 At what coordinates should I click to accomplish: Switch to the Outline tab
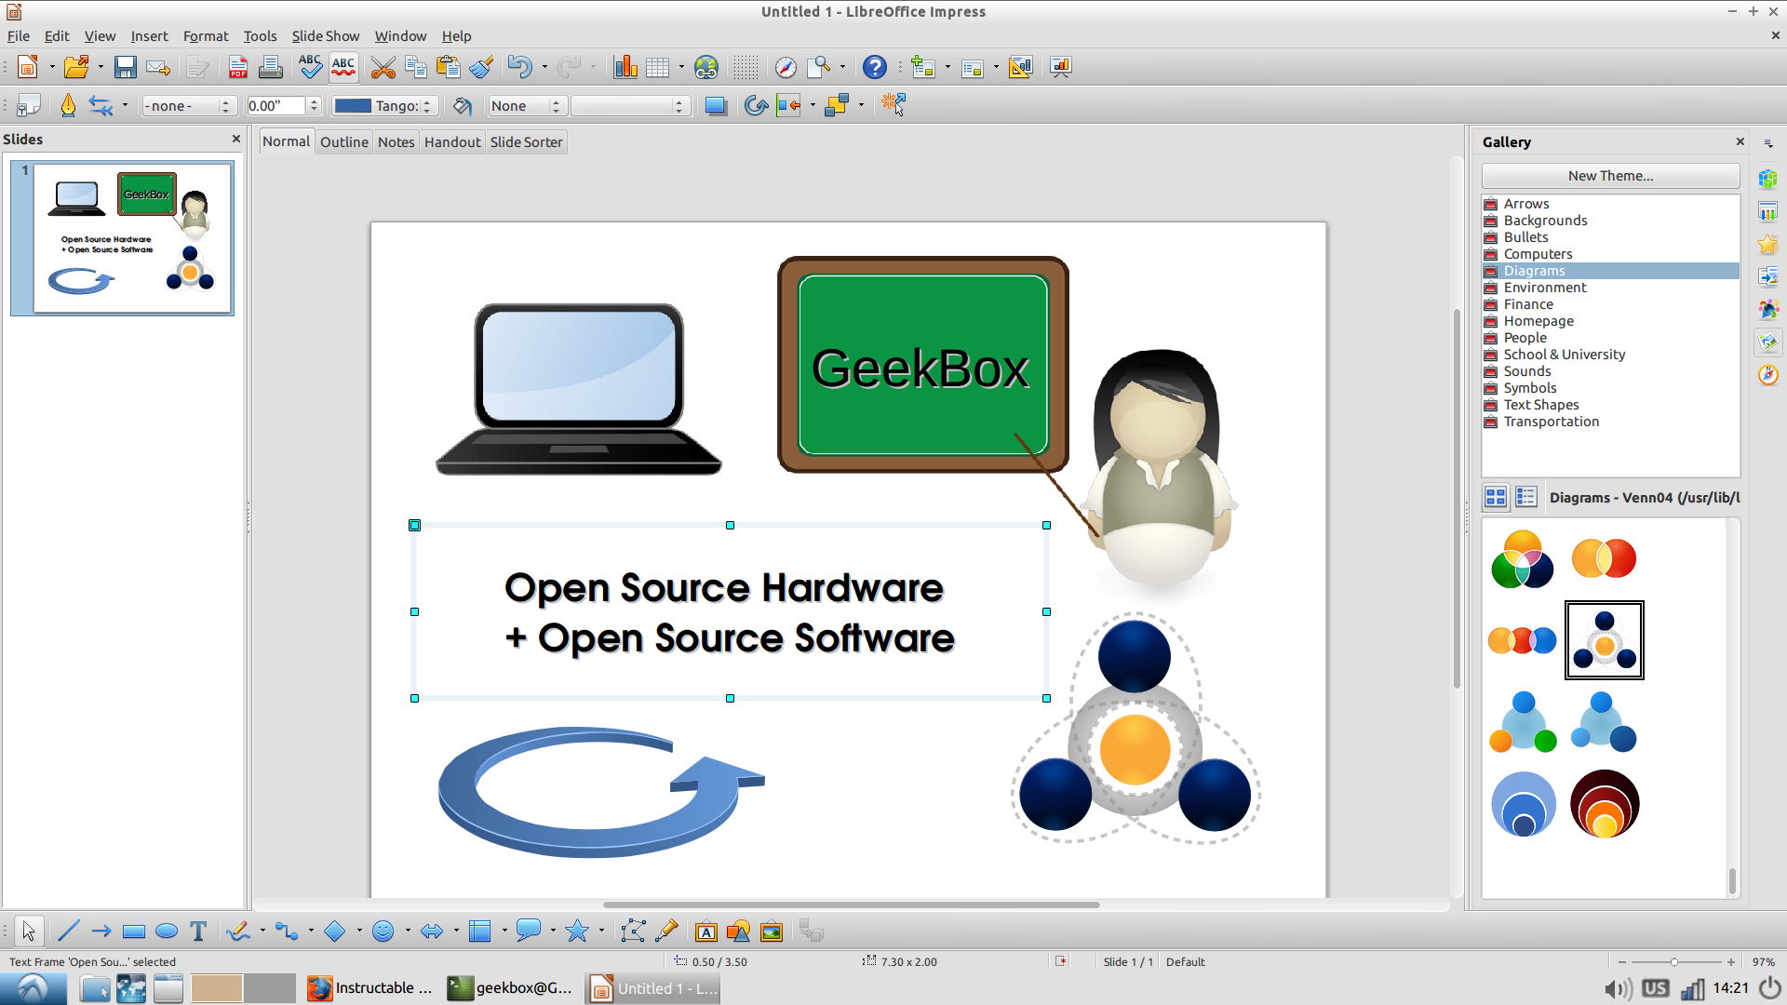click(343, 141)
